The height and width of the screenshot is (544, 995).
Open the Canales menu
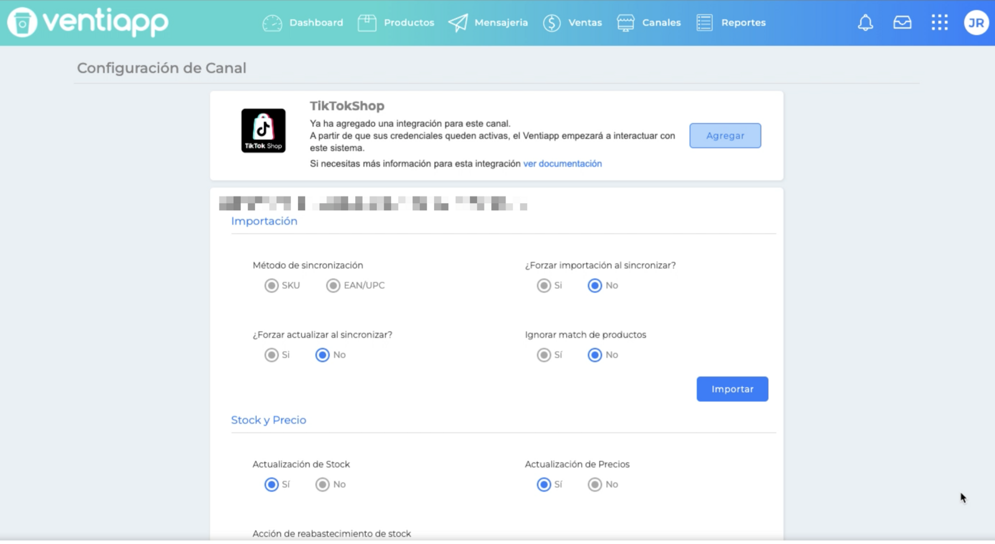(662, 23)
